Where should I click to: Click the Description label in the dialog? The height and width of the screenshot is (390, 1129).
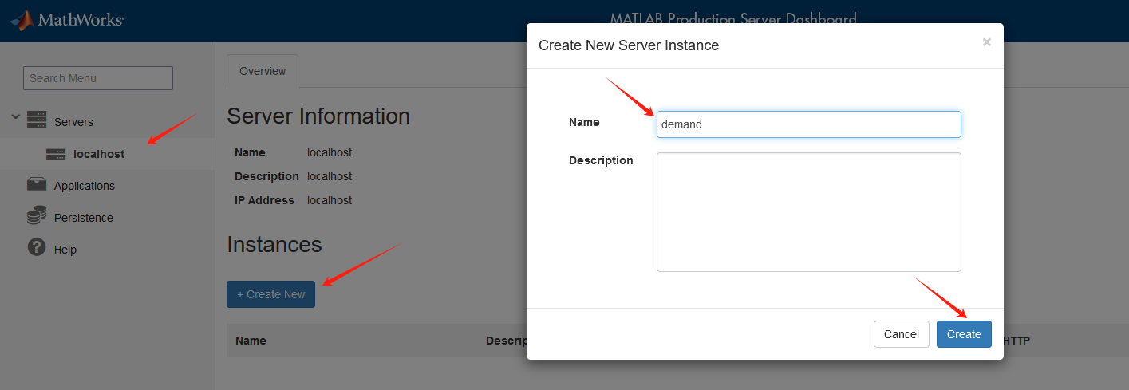pos(601,160)
